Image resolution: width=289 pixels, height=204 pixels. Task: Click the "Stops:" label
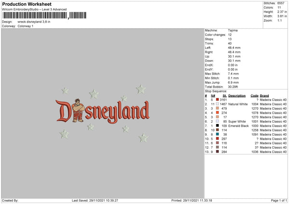click(x=210, y=39)
